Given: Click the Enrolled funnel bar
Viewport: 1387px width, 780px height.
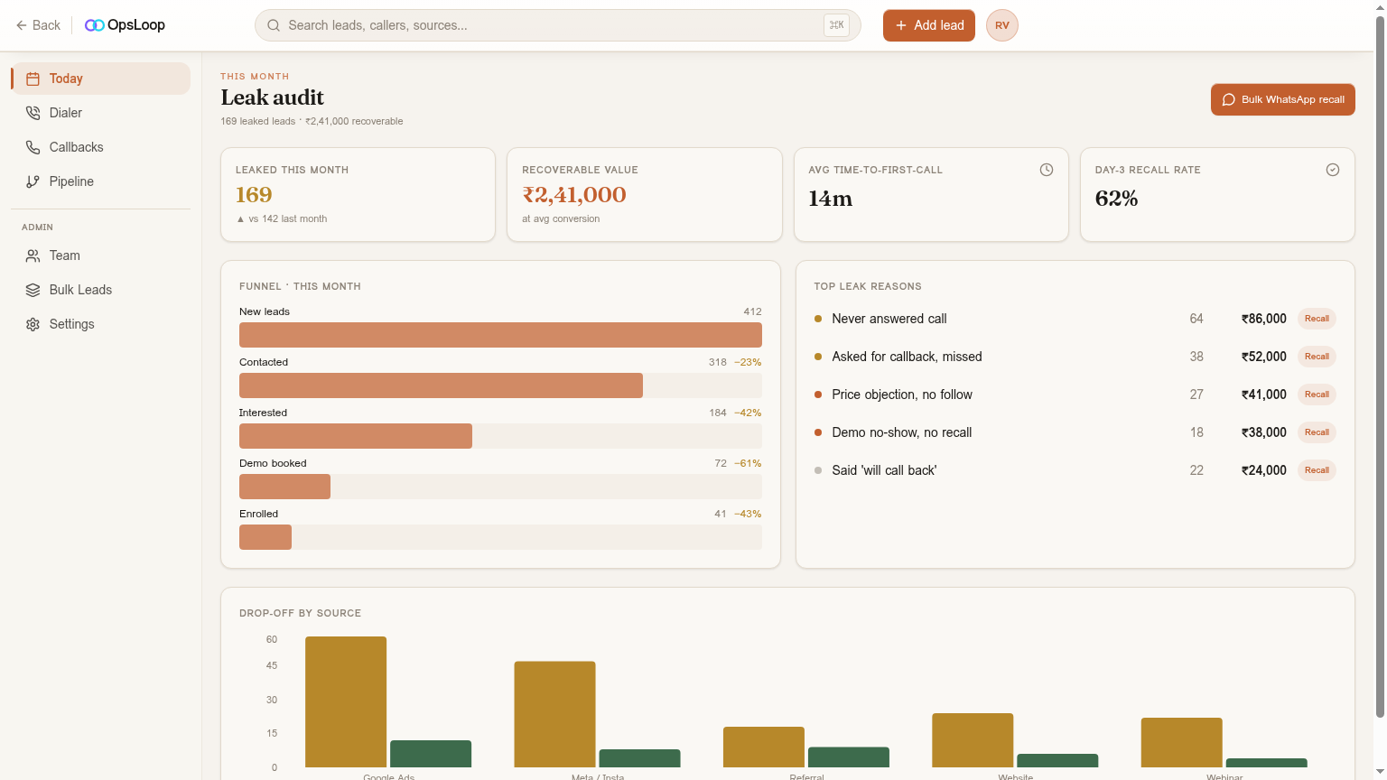Looking at the screenshot, I should tap(265, 537).
